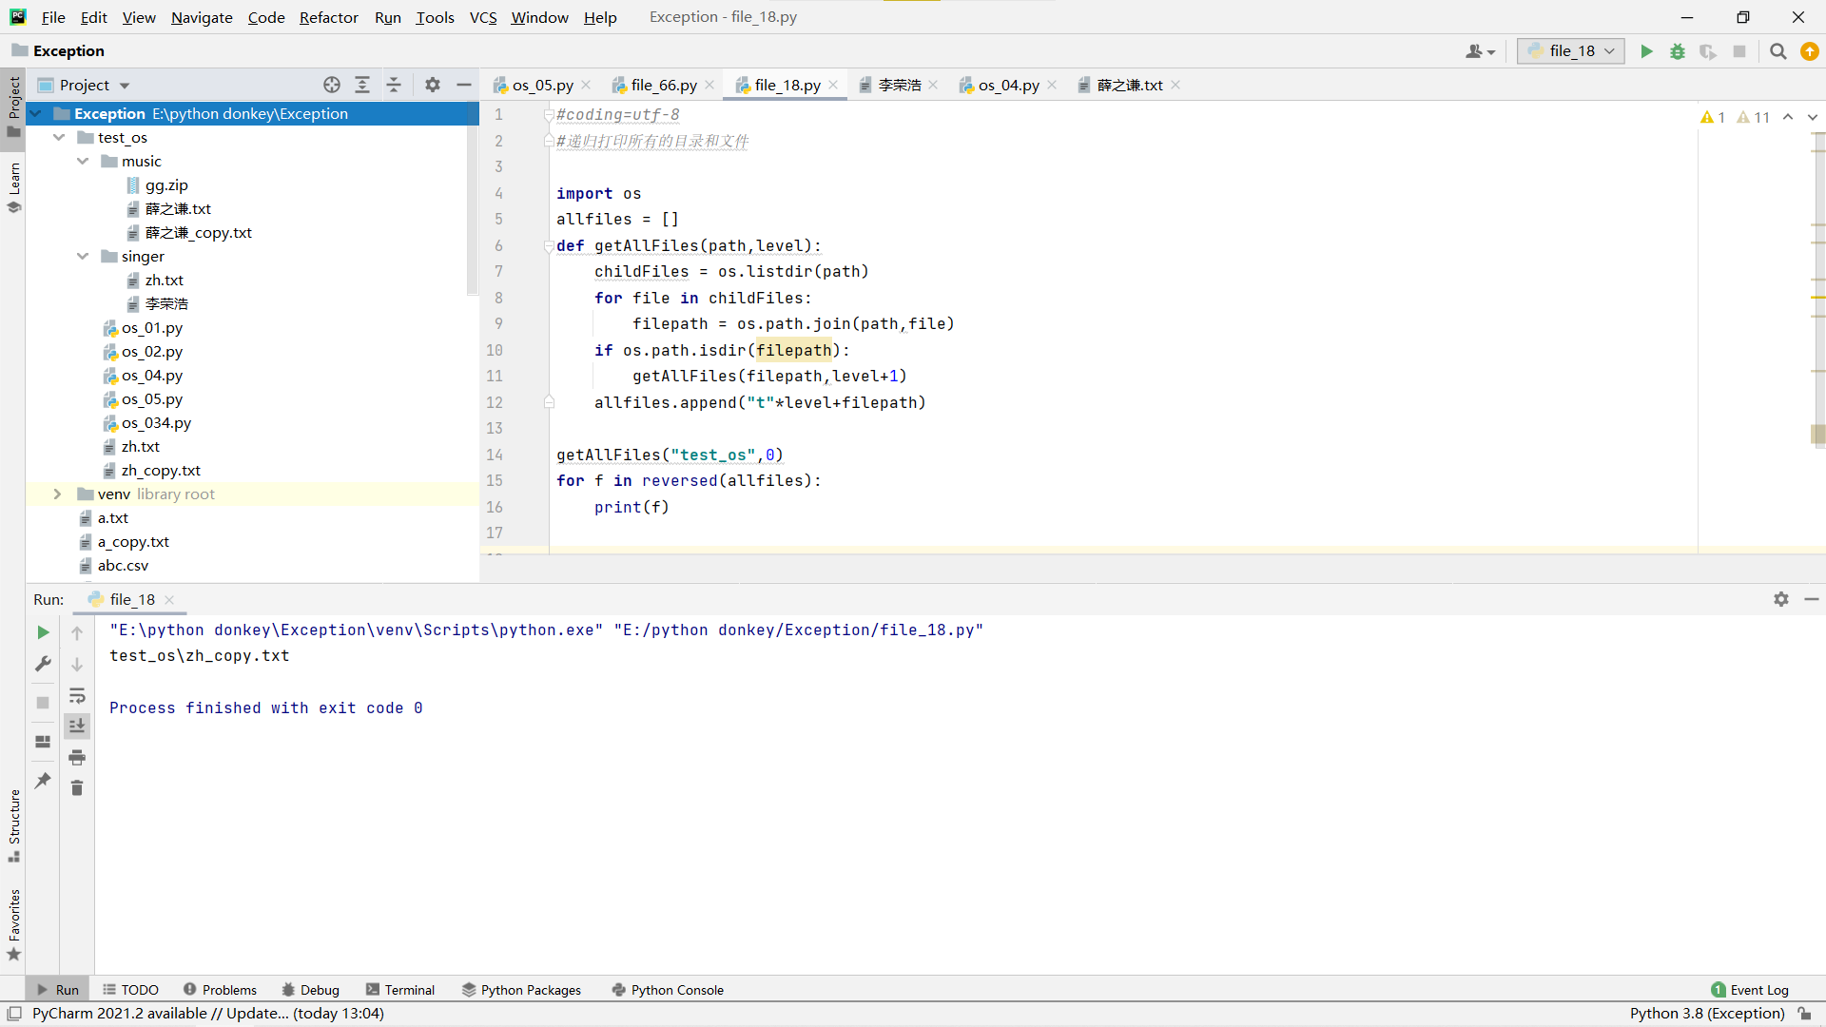
Task: Pin the Run tab
Action: pyautogui.click(x=43, y=781)
